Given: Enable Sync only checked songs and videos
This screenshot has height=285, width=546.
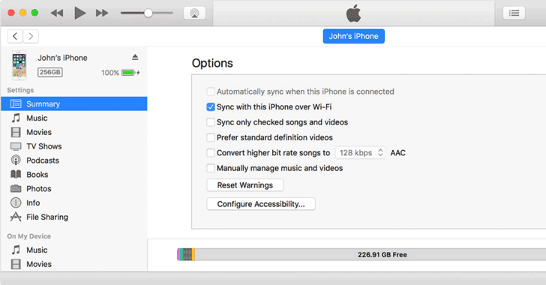Looking at the screenshot, I should (210, 122).
